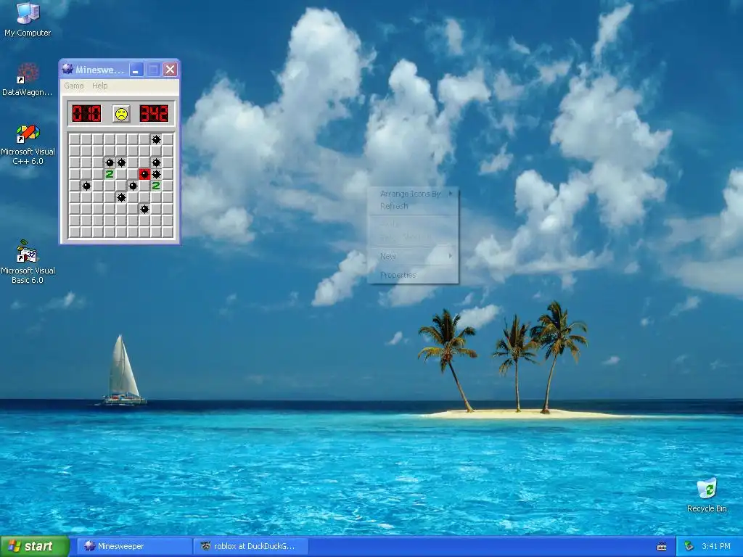
Task: Expand the New submenu in the context menu
Action: tap(413, 256)
